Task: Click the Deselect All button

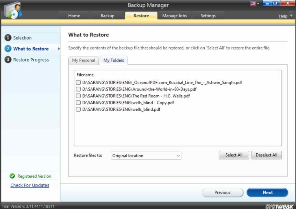Action: point(267,155)
